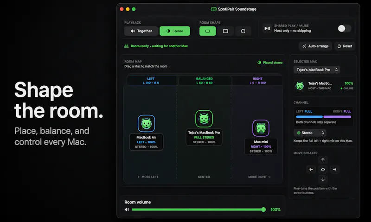Click the RIGHT zone header tab
The image size is (371, 222).
[x=258, y=81]
